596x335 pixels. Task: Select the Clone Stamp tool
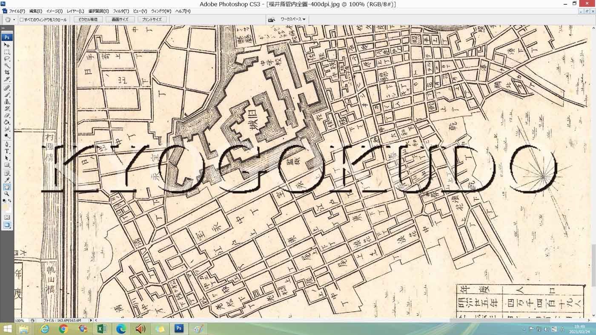click(x=7, y=102)
